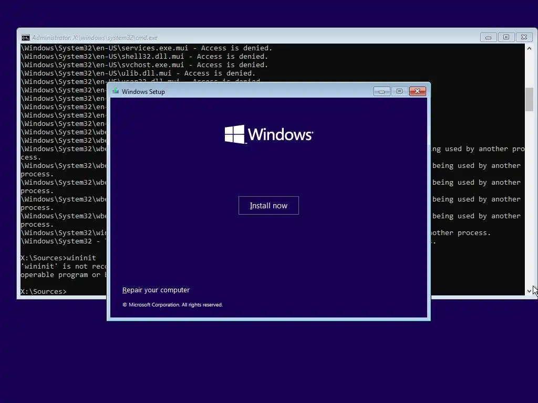Click the Windows Setup title icon

116,91
